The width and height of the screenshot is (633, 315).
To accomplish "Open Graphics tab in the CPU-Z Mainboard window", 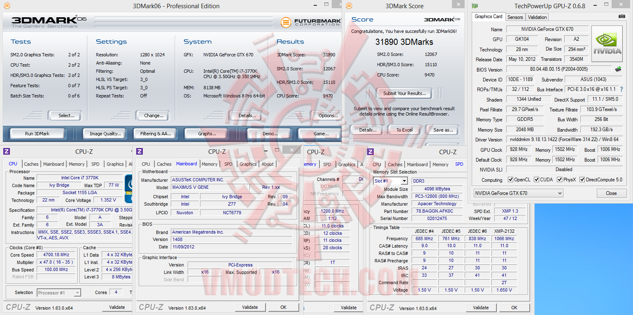I will click(248, 164).
